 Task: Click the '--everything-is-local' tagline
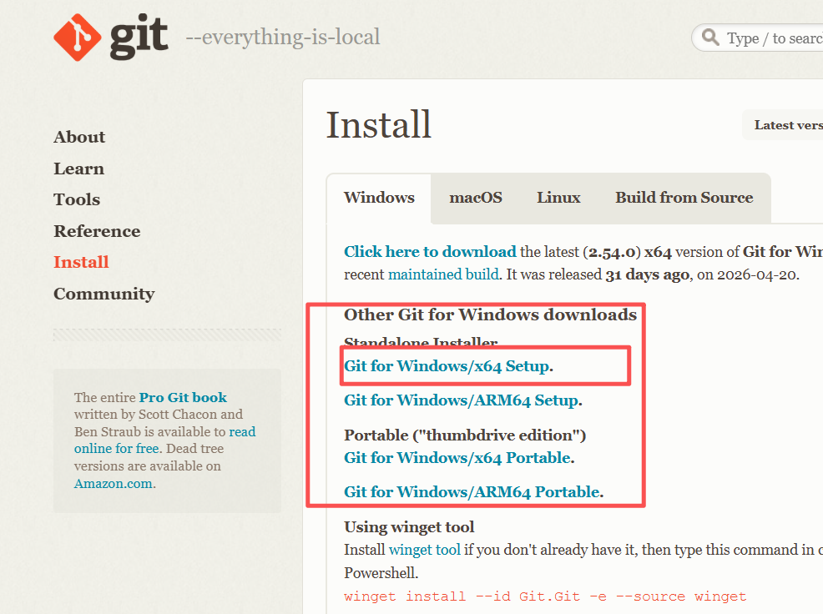click(x=283, y=38)
